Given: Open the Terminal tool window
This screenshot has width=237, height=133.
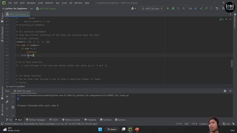Looking at the screenshot, I should point(106,120).
